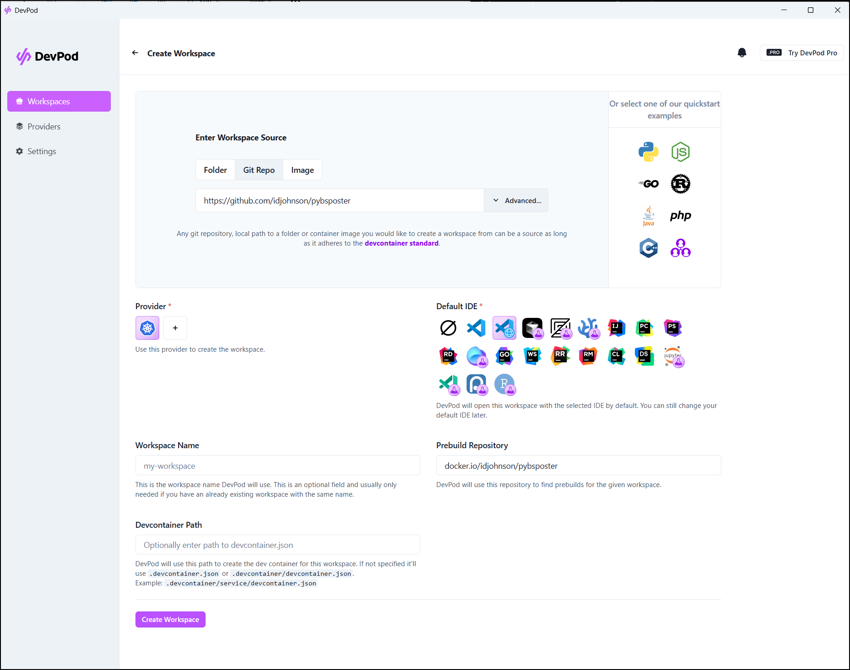Open the notifications bell

pyautogui.click(x=742, y=53)
